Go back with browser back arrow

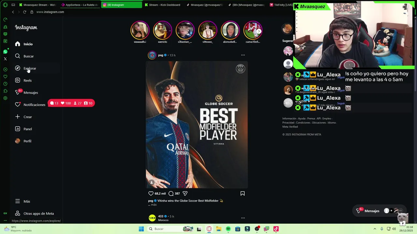[x=13, y=12]
